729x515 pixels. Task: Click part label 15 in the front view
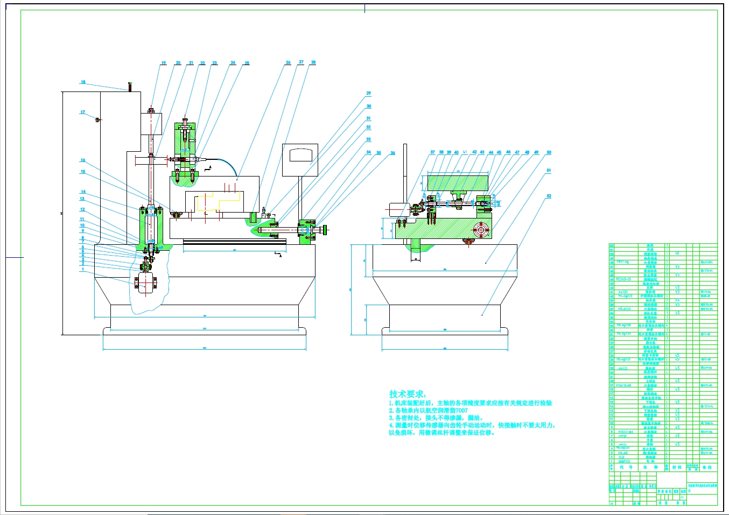coord(83,172)
